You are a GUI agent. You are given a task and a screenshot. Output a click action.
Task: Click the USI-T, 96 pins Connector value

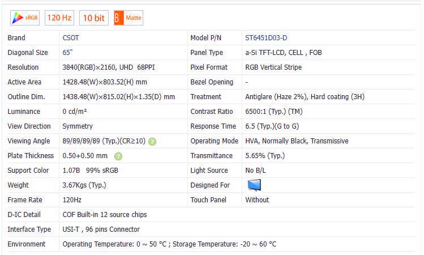[x=101, y=229]
